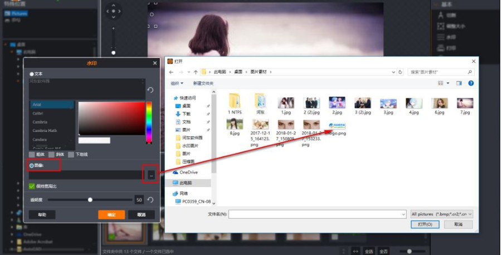The width and height of the screenshot is (502, 255).
Task: Open the 打印 print tool
Action: (x=447, y=48)
